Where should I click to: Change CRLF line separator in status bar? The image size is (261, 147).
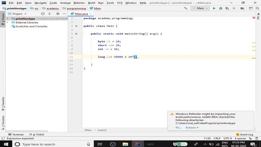coord(217,138)
